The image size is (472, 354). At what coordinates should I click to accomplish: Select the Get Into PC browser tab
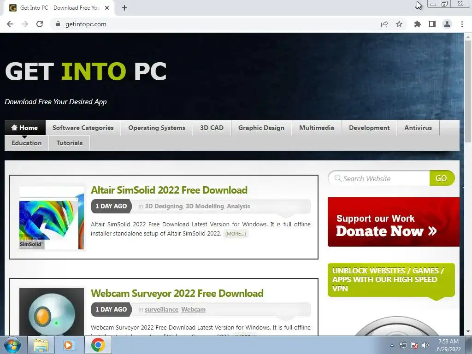coord(59,8)
